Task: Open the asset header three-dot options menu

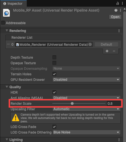Action: (x=120, y=10)
